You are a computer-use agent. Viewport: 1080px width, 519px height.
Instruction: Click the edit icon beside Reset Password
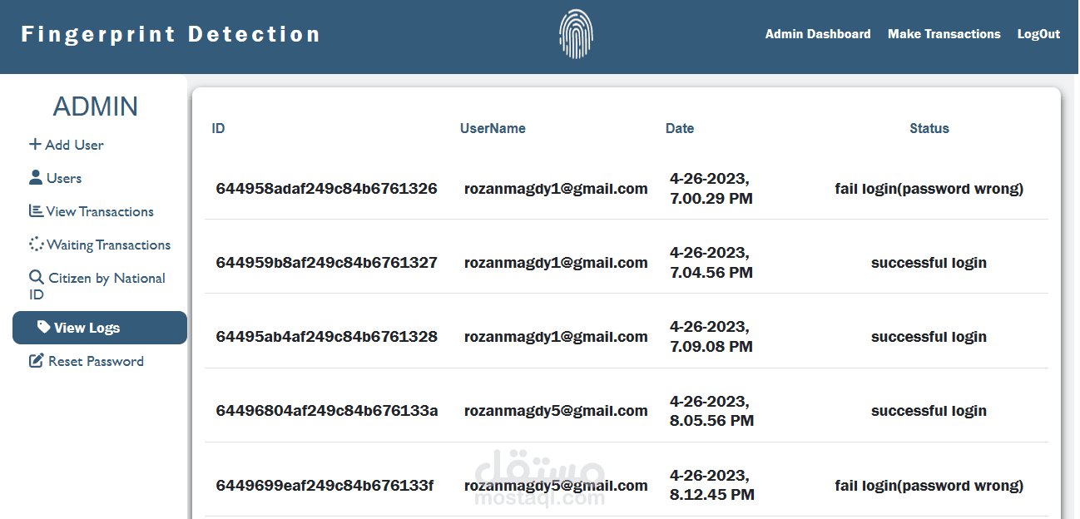pos(36,361)
